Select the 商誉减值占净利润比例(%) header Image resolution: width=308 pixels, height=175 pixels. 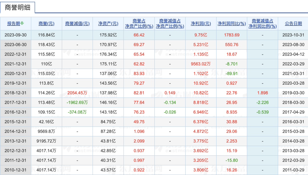pyautogui.click(x=262, y=24)
